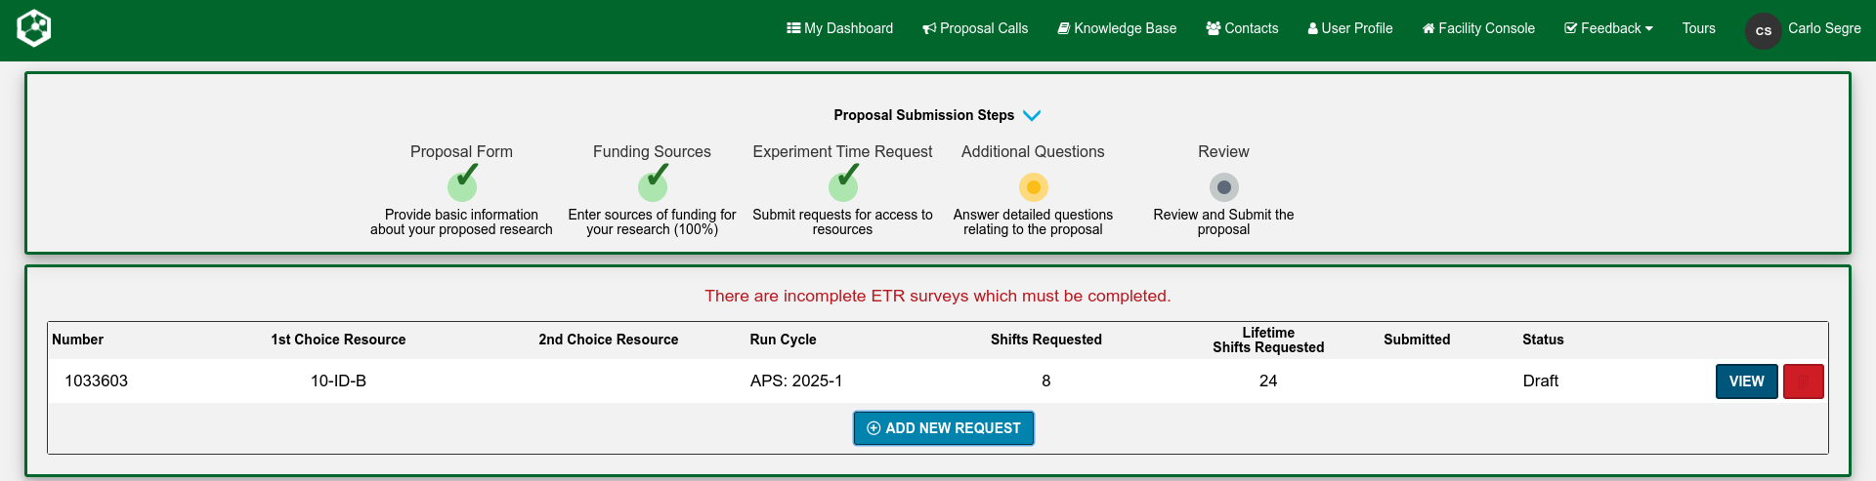Open Proposal Calls page
1876x481 pixels.
pyautogui.click(x=975, y=28)
